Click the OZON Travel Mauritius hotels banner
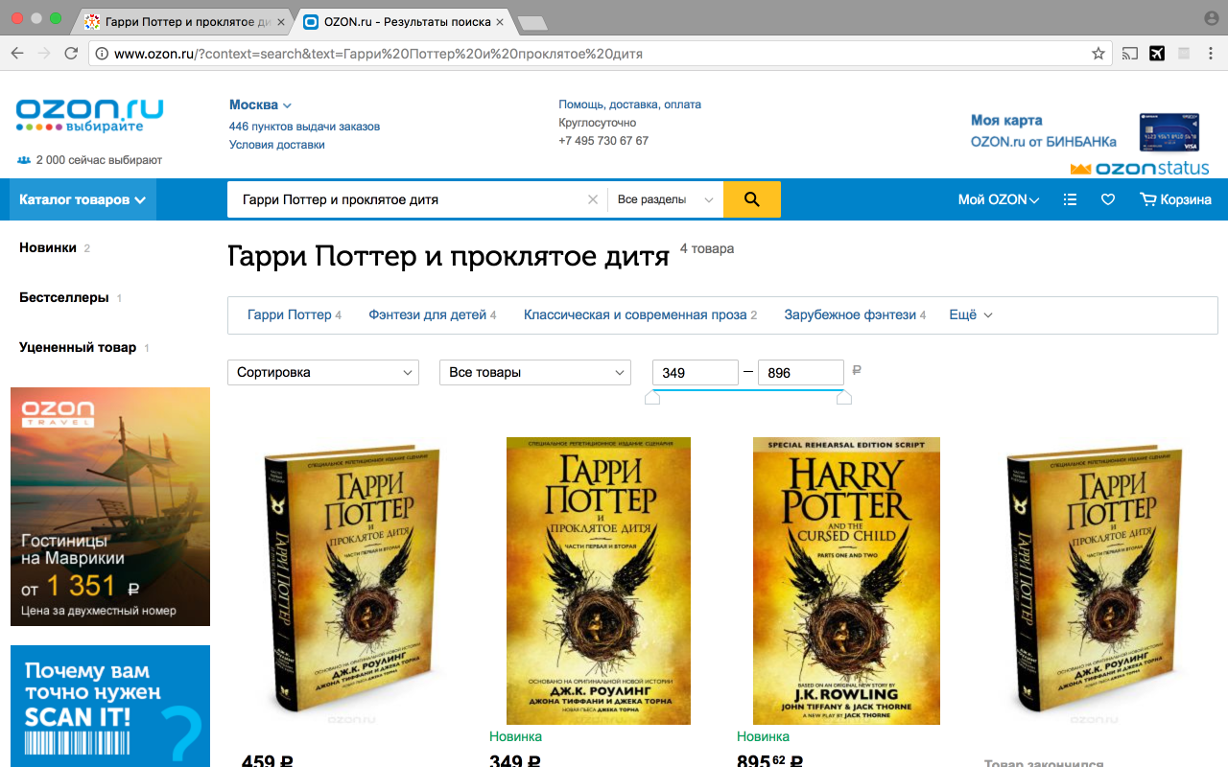 coord(110,506)
